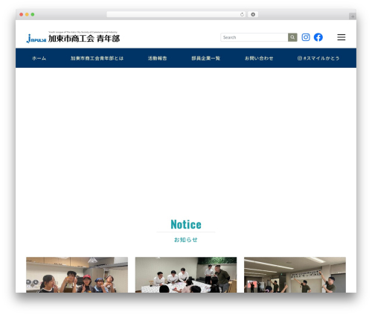Open 部員企業一覧 menu item
Screen dimensions: 372x315
[x=206, y=58]
